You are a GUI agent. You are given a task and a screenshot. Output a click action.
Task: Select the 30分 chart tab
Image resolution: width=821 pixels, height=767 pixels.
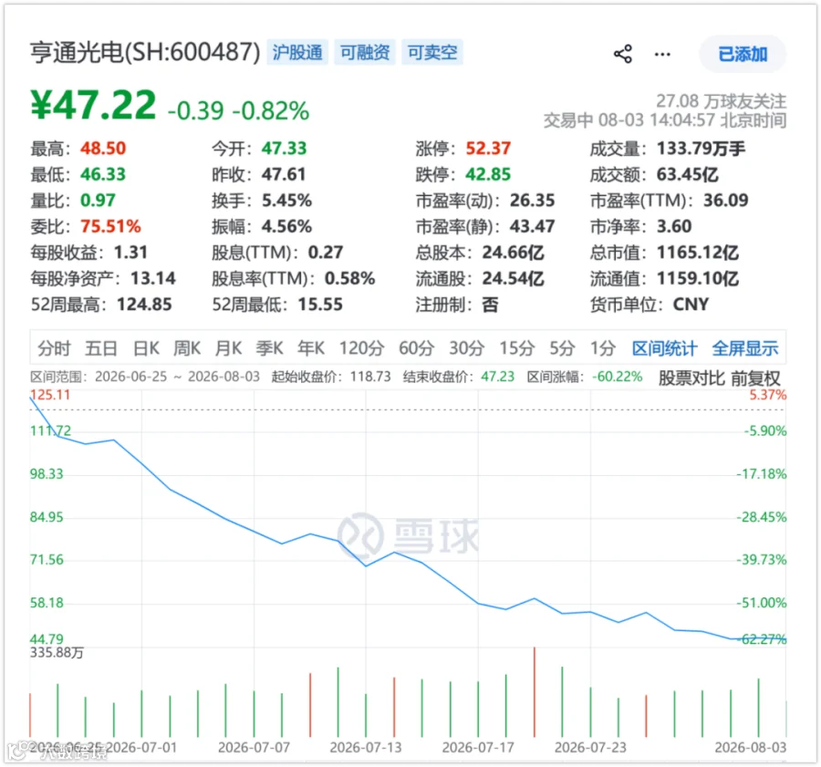tap(467, 348)
